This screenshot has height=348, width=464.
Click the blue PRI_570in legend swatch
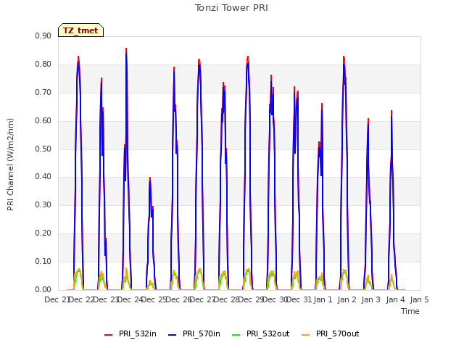173,335
